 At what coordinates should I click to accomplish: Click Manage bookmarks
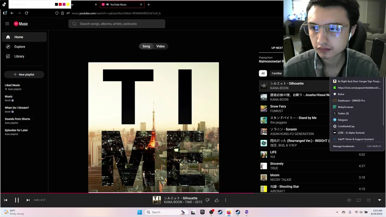[x=357, y=146]
